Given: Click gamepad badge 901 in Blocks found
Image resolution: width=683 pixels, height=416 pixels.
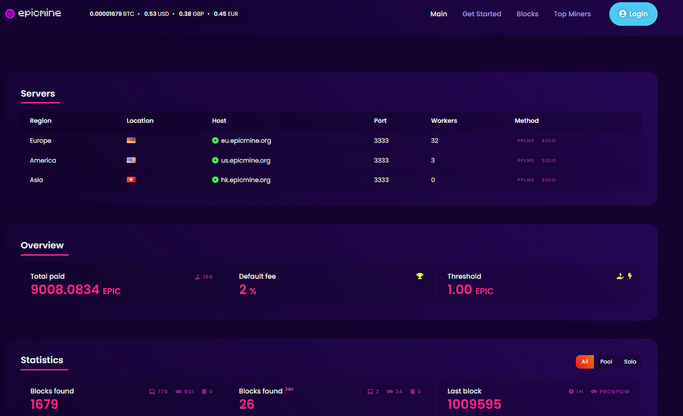Looking at the screenshot, I should pyautogui.click(x=185, y=392).
